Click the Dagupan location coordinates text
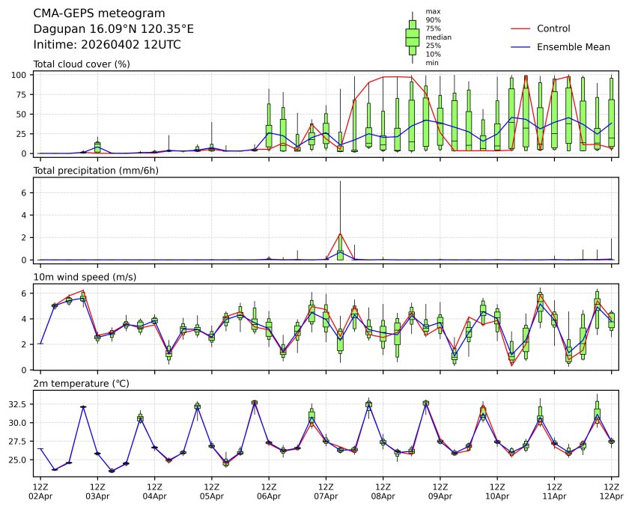Screen dimensions: 632x509 (114, 29)
